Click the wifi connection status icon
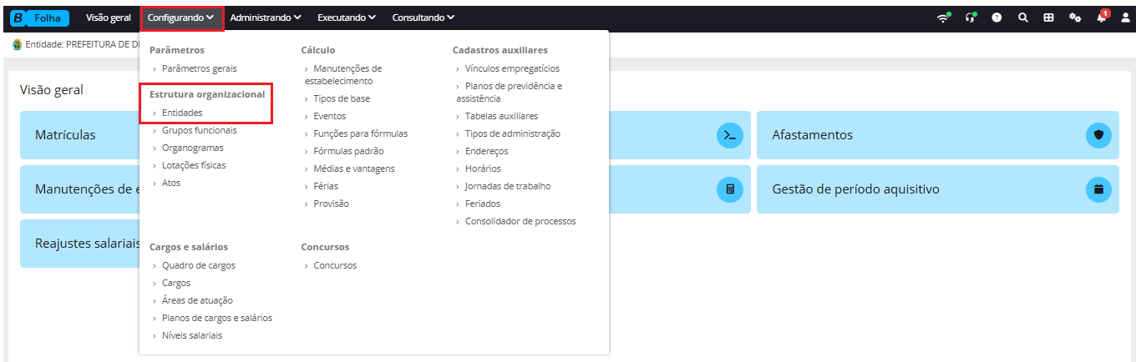The width and height of the screenshot is (1136, 362). tap(944, 17)
